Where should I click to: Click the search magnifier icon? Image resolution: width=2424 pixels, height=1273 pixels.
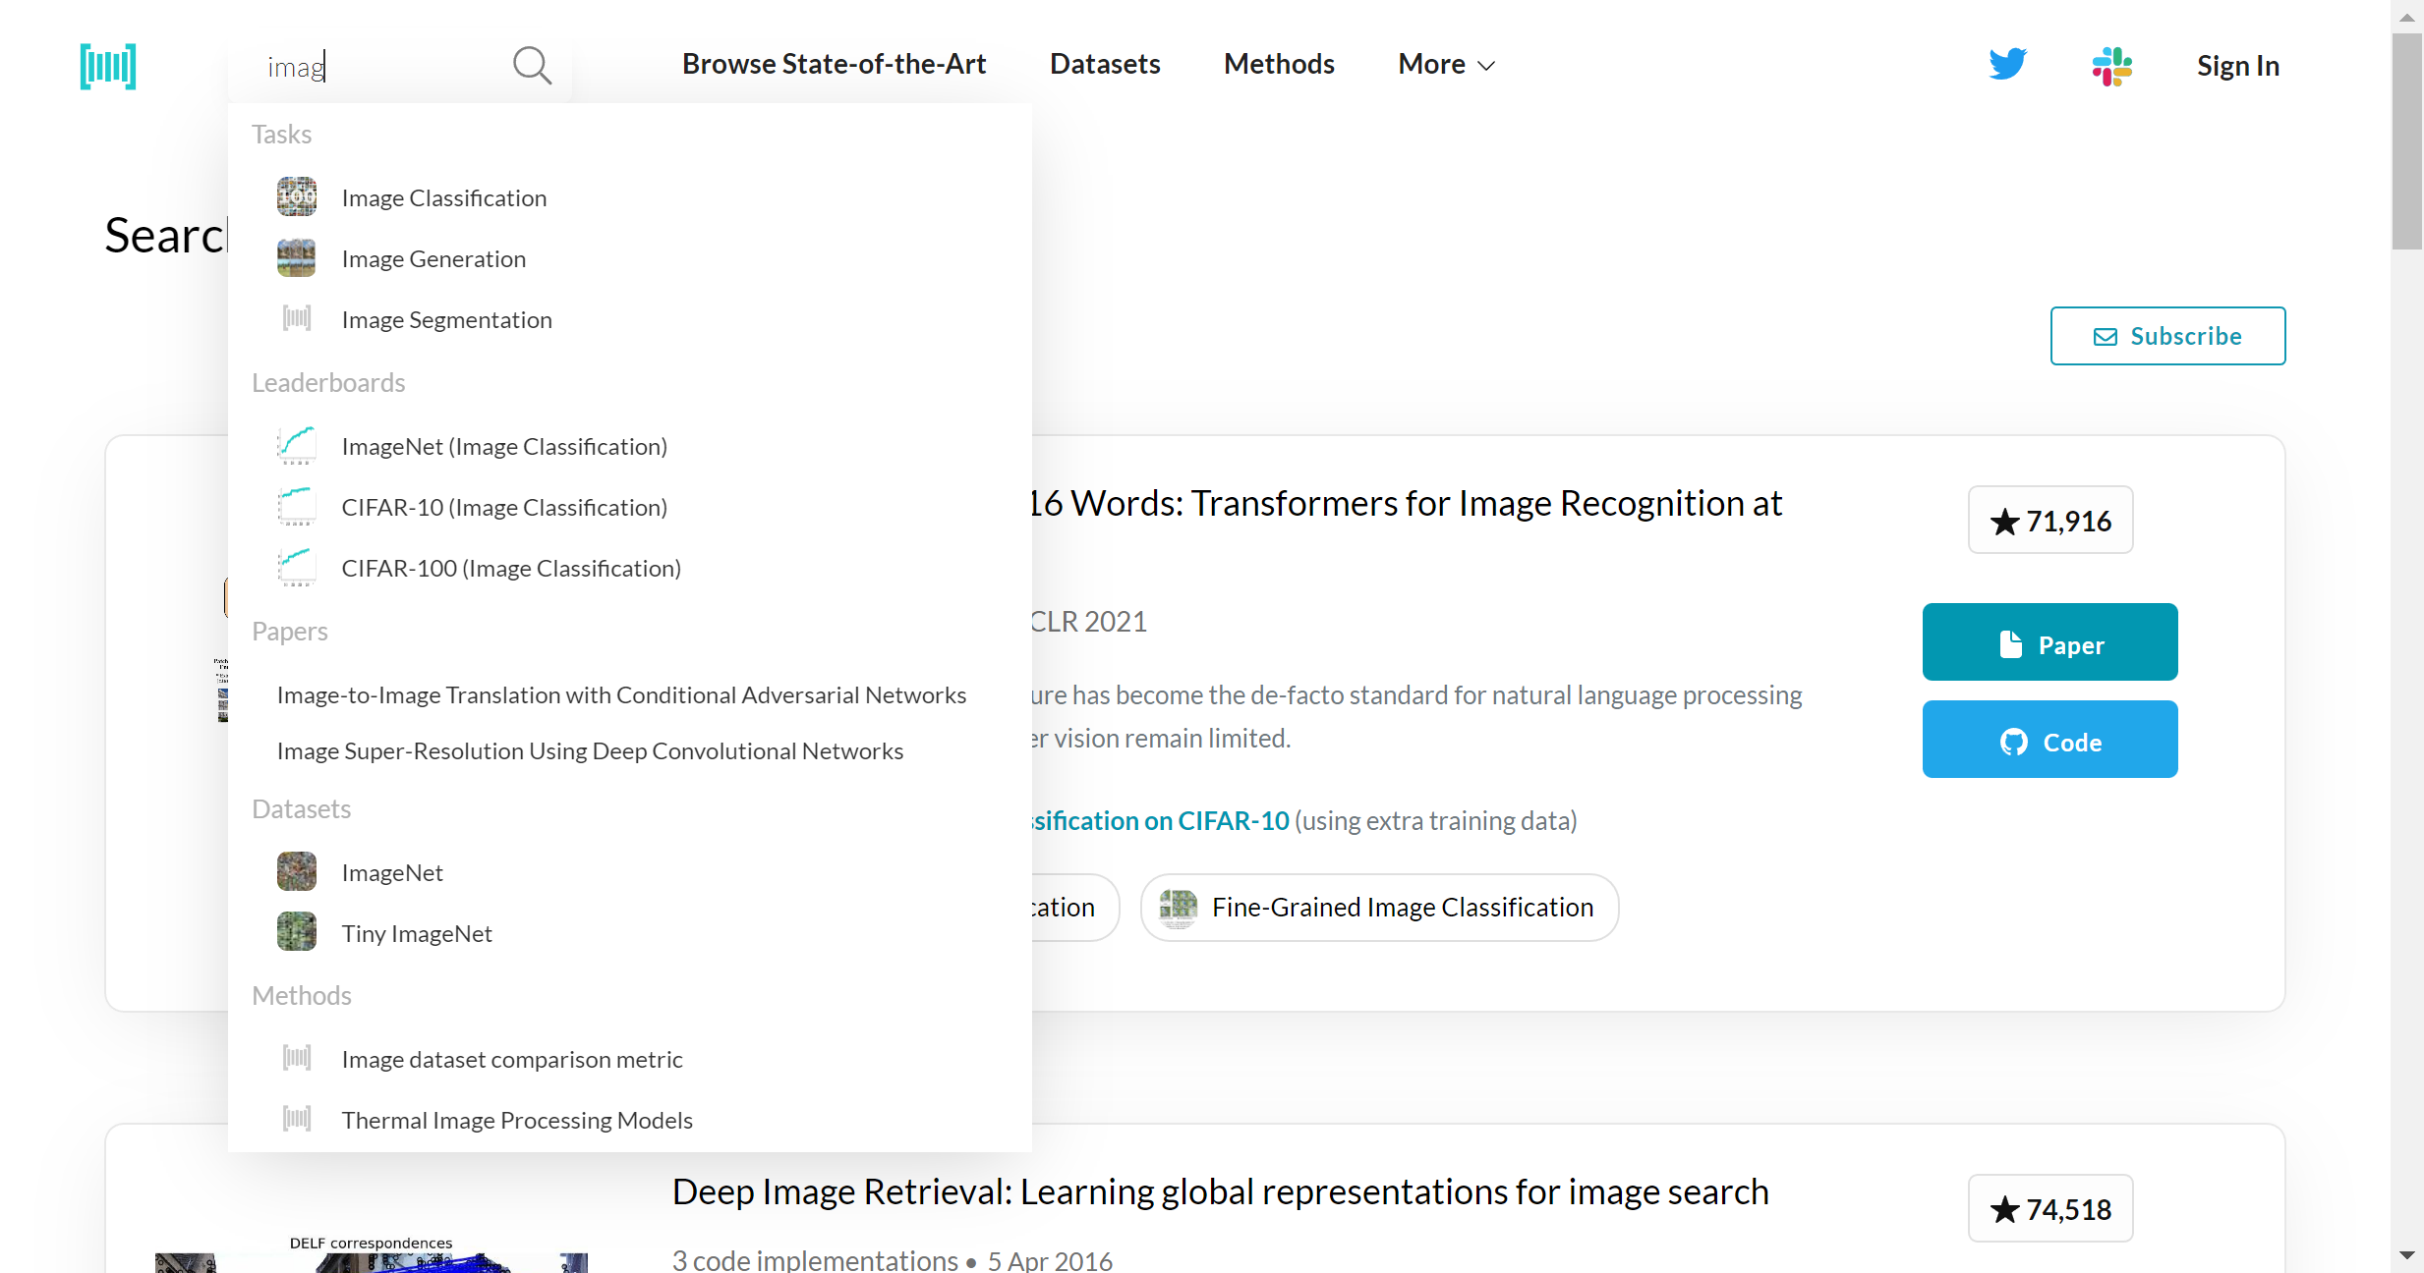click(x=532, y=65)
